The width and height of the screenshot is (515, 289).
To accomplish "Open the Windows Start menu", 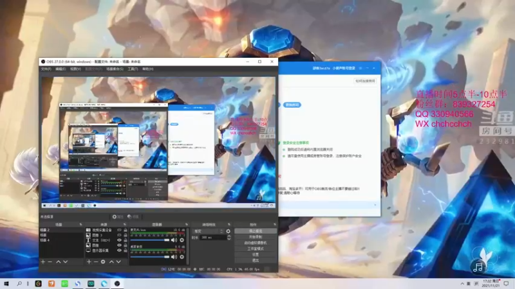I will click(x=6, y=284).
